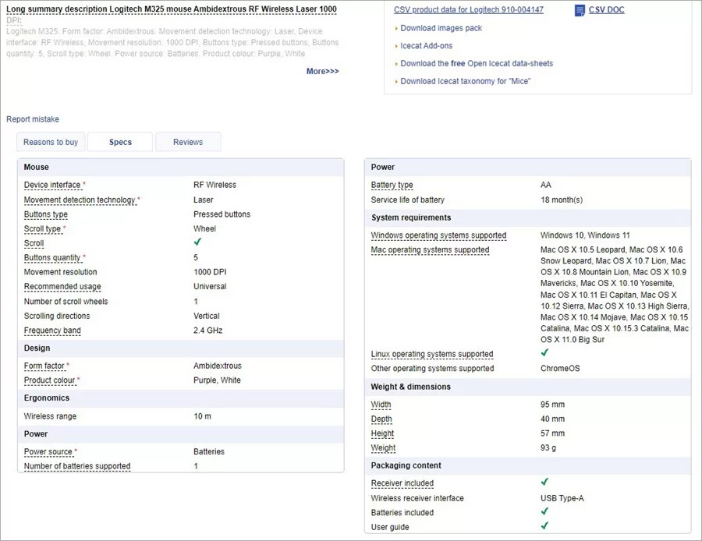Click the arrow bullet before Icecat Add-ons
The image size is (702, 541).
398,45
